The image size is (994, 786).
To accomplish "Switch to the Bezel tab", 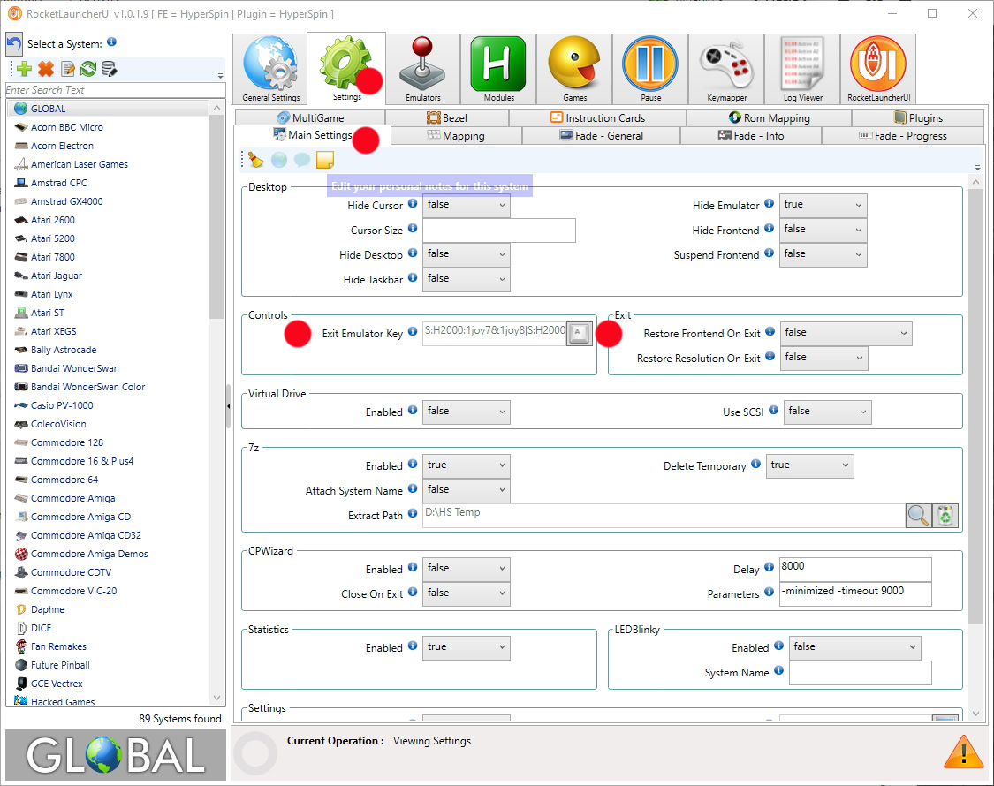I will click(447, 117).
